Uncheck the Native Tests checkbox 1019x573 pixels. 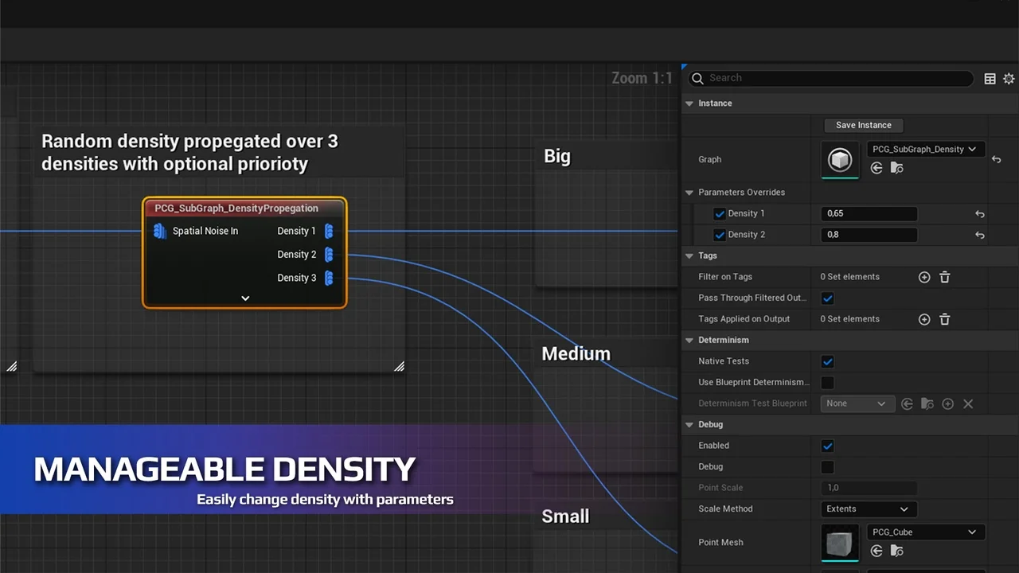tap(828, 361)
